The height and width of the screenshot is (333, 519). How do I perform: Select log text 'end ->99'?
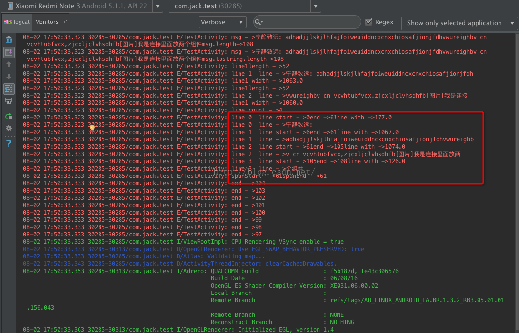coord(247,220)
